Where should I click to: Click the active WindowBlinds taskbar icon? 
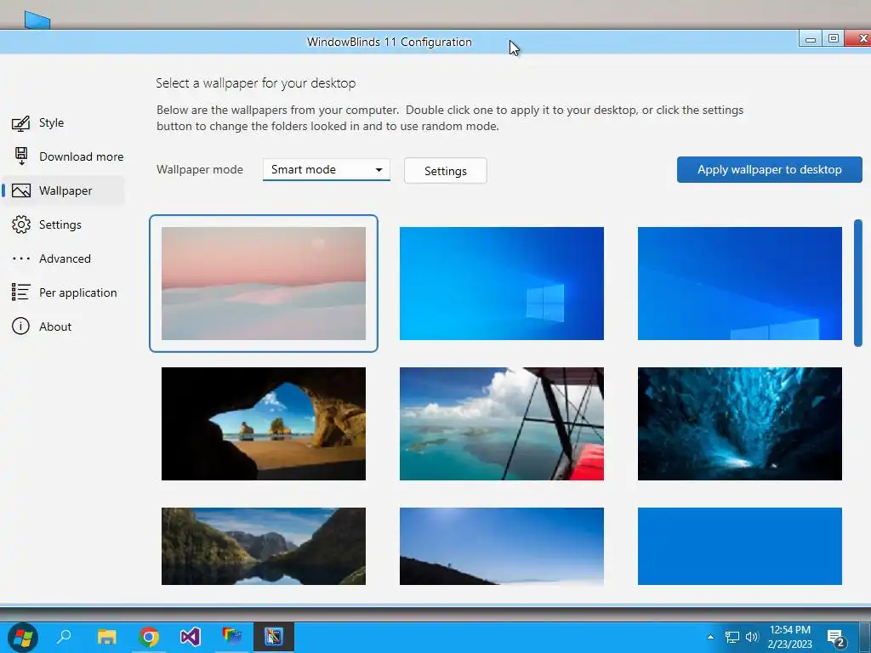pyautogui.click(x=273, y=636)
